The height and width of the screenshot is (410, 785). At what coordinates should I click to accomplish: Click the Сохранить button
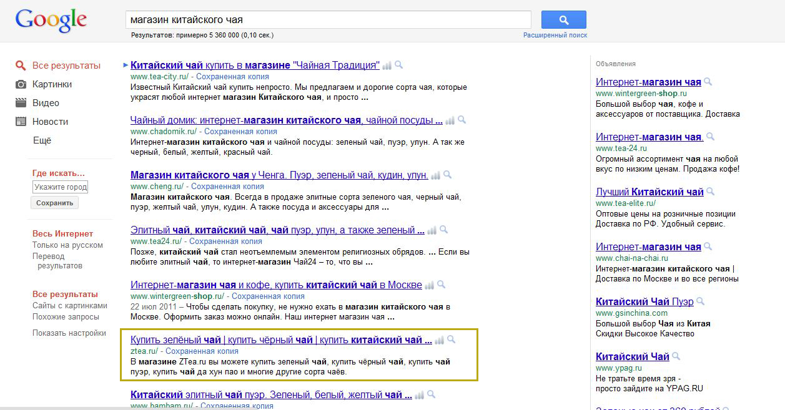[54, 203]
